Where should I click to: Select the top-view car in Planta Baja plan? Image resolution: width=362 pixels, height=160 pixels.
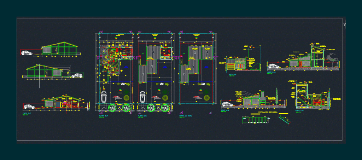click(x=104, y=97)
